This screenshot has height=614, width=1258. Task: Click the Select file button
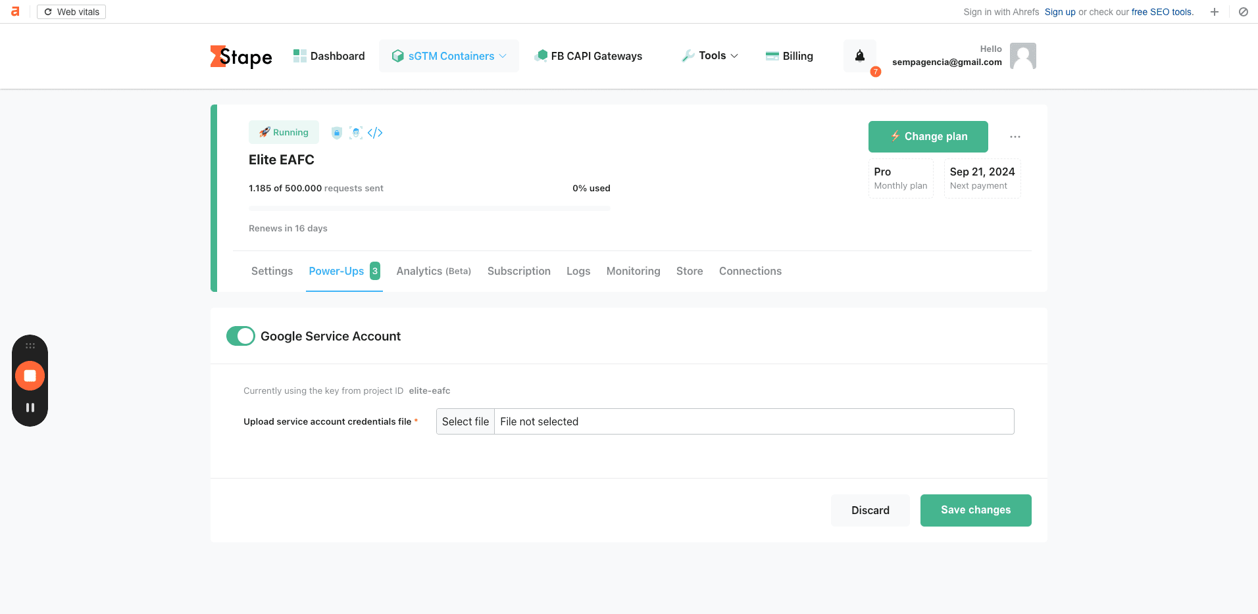[465, 421]
